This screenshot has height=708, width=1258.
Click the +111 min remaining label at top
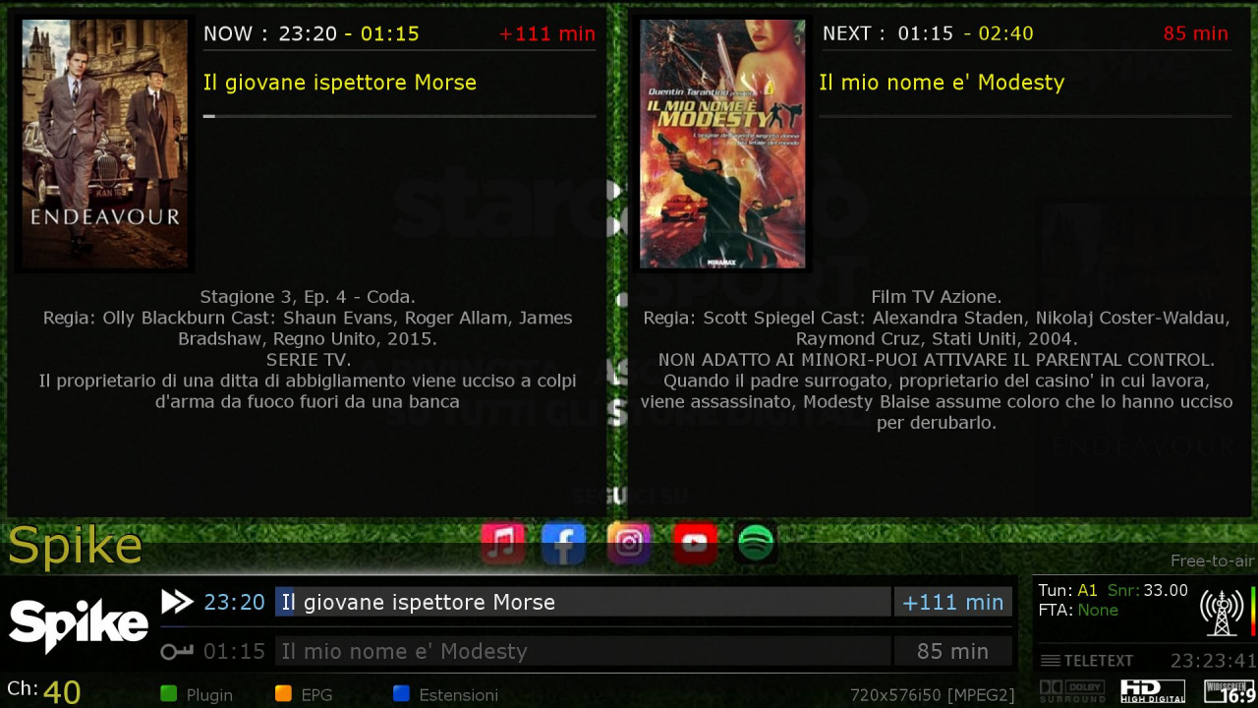[x=546, y=33]
